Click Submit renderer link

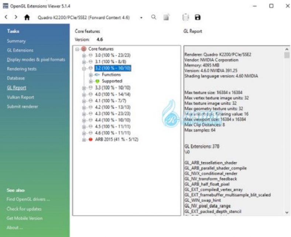pos(23,107)
